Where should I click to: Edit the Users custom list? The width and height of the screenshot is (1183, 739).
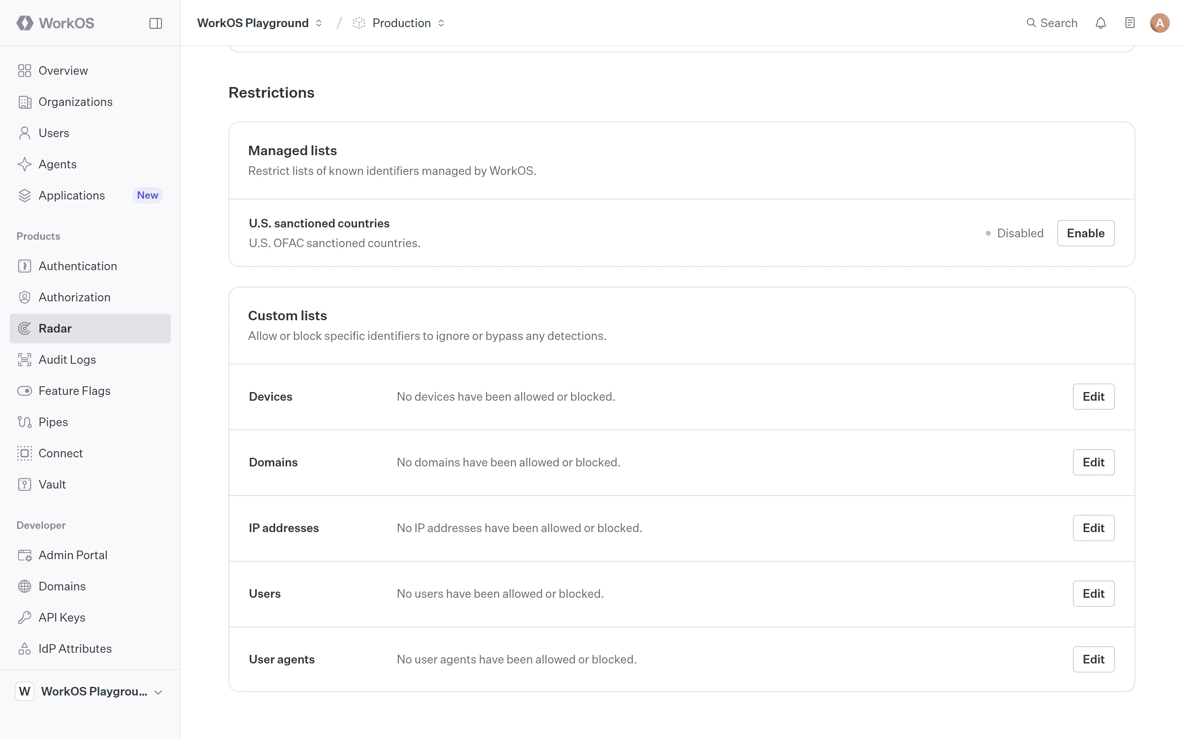click(x=1093, y=593)
